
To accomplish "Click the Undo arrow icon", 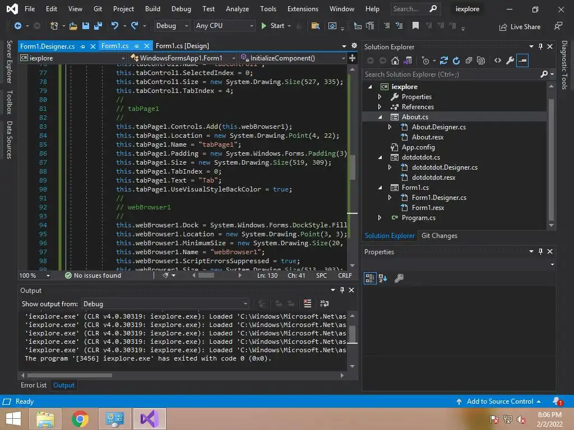I will pyautogui.click(x=115, y=26).
